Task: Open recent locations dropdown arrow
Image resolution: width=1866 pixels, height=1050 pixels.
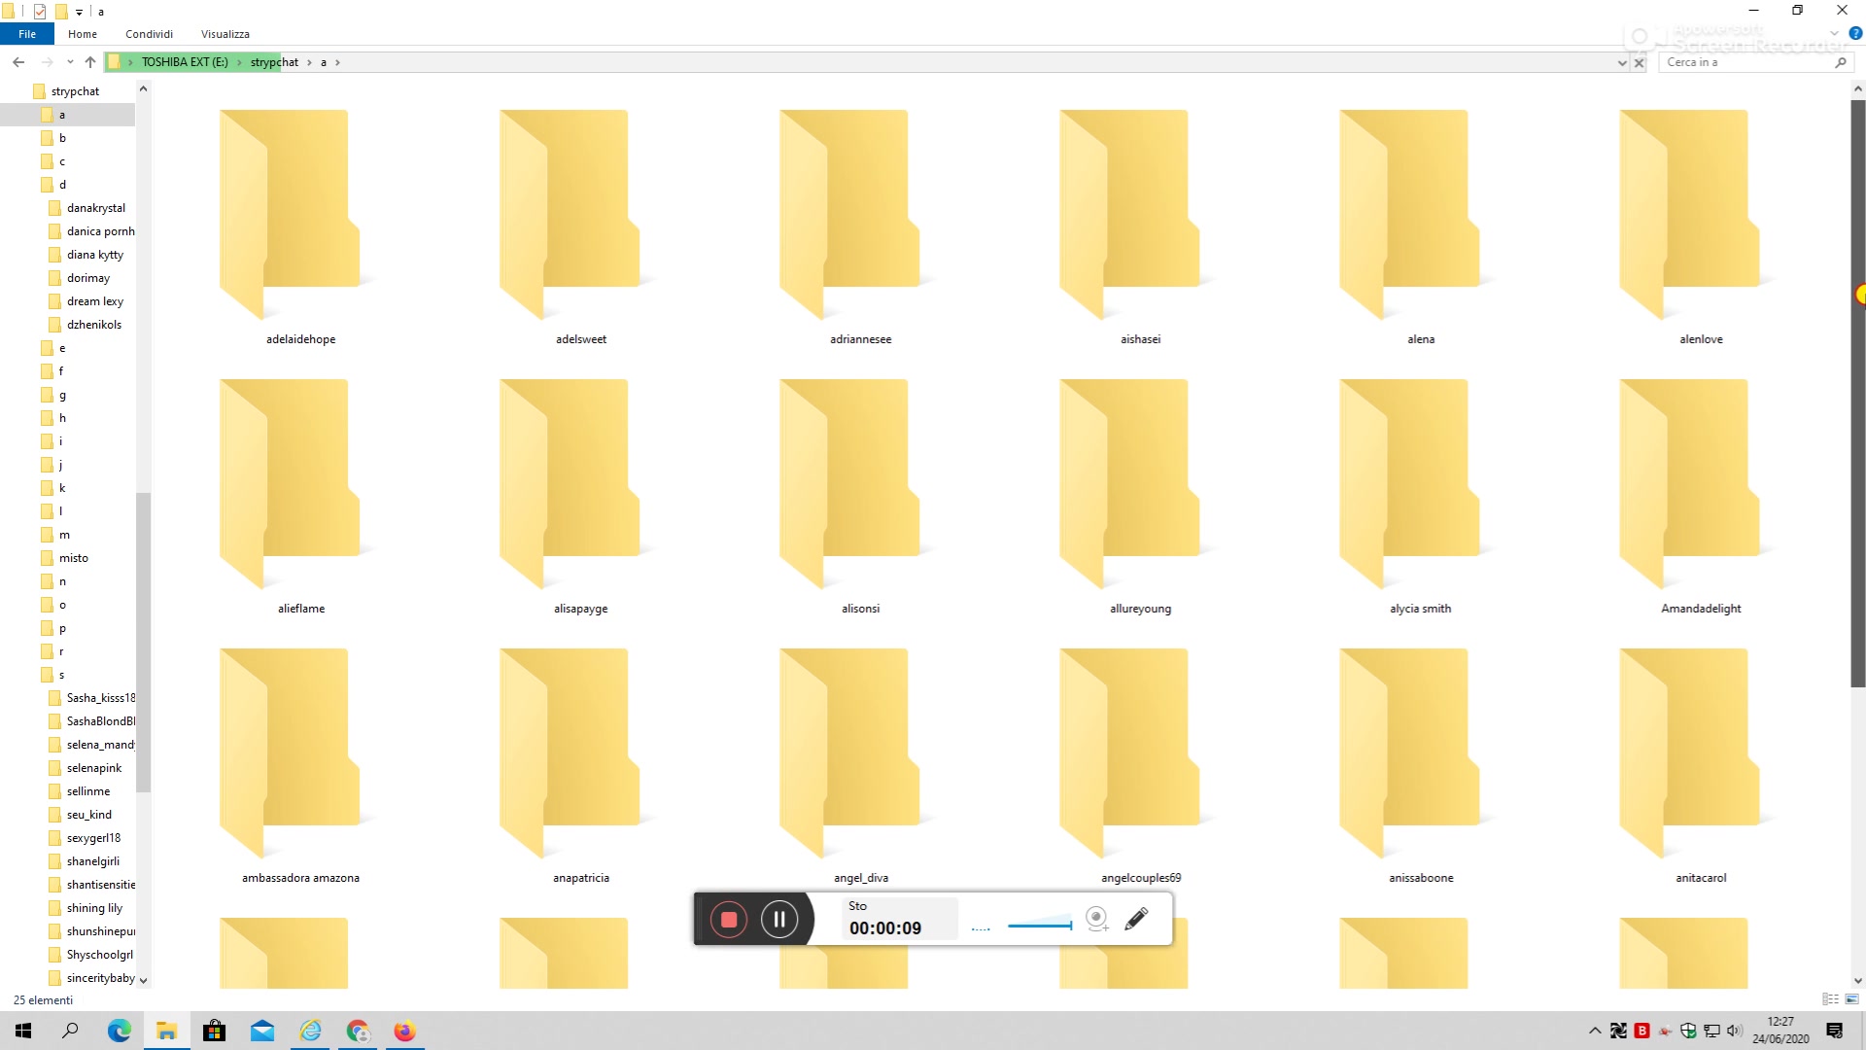Action: pos(70,62)
